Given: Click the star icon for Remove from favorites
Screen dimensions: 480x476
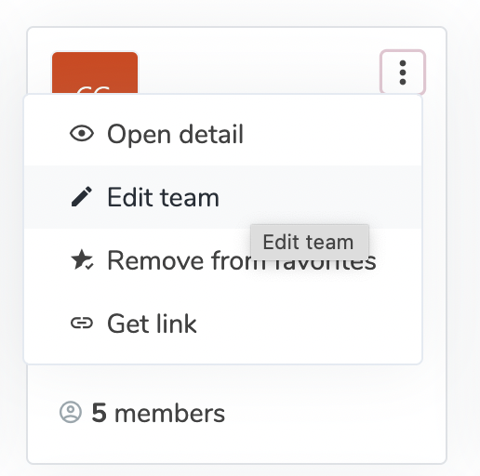Looking at the screenshot, I should click(82, 259).
